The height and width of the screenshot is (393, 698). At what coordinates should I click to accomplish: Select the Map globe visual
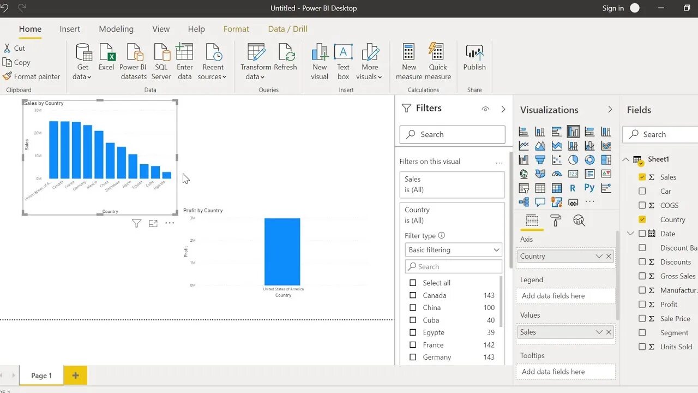523,174
